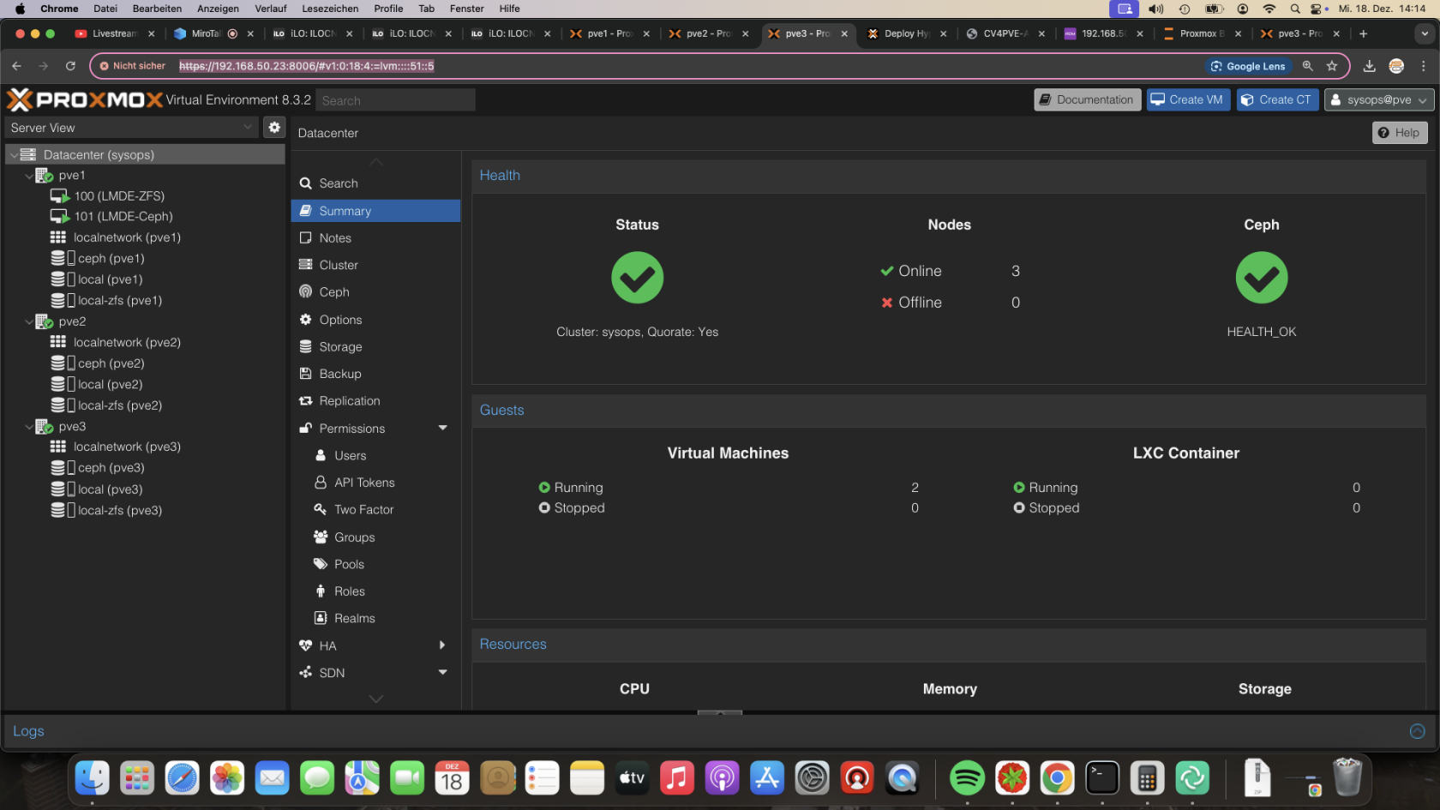Click the Backup floppy icon
1440x810 pixels.
pos(305,374)
